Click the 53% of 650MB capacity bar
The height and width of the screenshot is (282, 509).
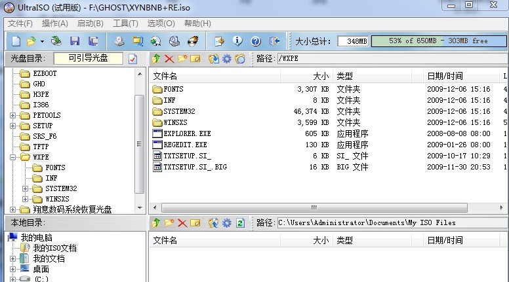click(x=438, y=41)
